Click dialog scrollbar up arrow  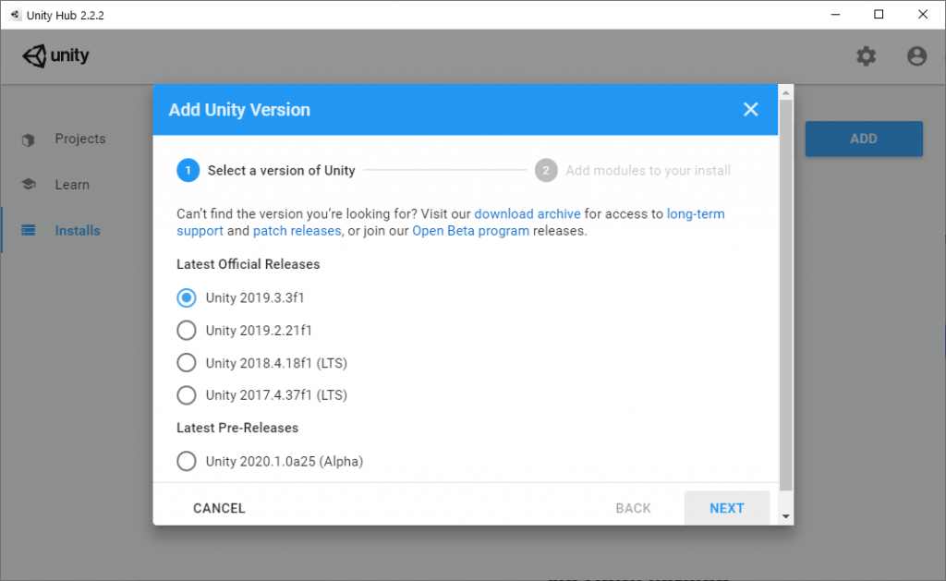[785, 93]
